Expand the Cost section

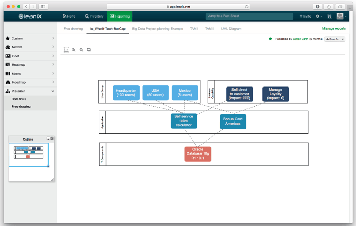(30, 56)
